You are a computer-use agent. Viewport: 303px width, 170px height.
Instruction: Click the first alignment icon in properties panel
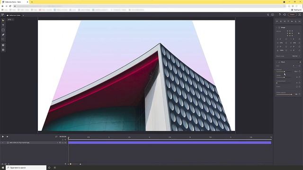coord(277,21)
